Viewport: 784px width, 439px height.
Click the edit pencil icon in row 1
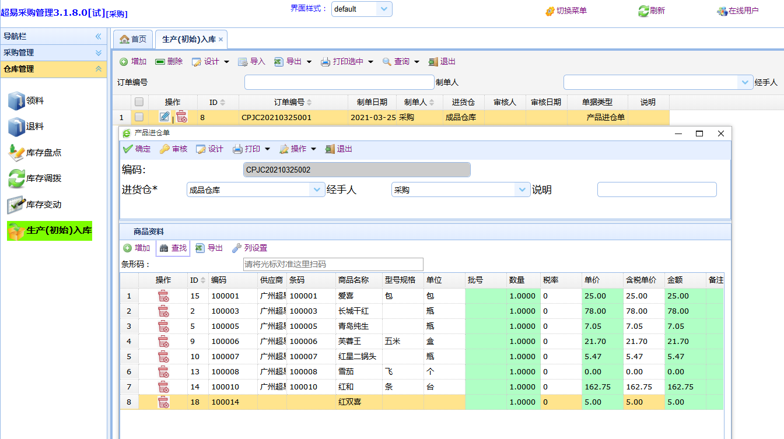(164, 117)
